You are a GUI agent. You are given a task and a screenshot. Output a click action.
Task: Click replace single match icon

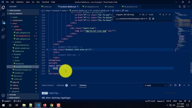click(x=150, y=19)
